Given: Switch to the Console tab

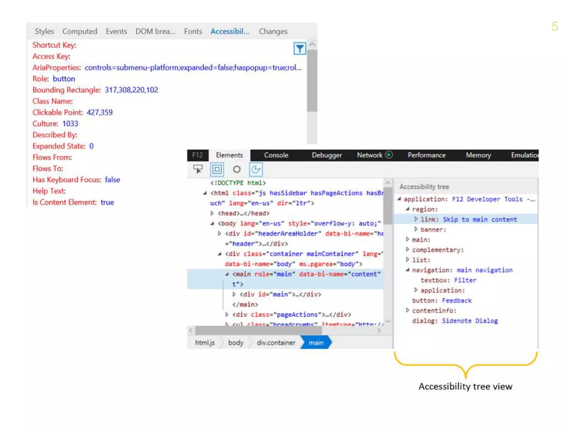Looking at the screenshot, I should 276,155.
